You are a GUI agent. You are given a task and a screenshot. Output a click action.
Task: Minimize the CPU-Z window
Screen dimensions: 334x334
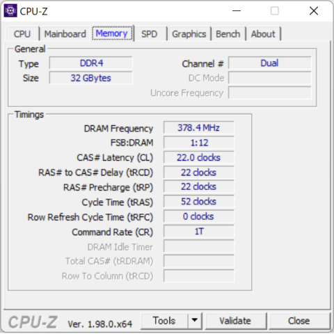[237, 10]
